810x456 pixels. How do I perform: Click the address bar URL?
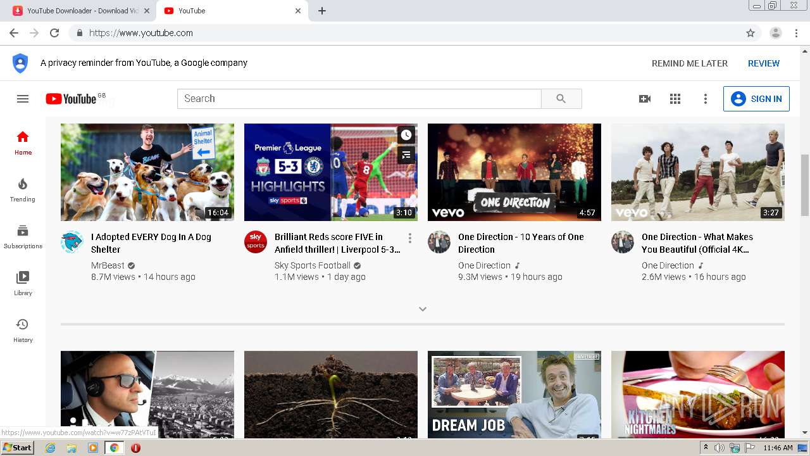tap(141, 33)
